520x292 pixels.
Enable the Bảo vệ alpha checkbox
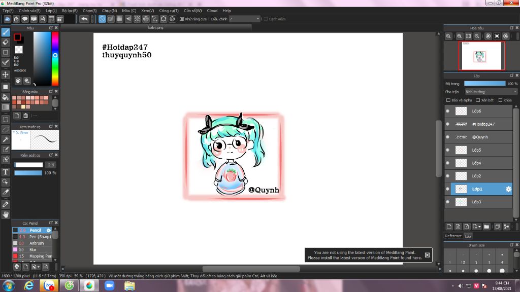pos(448,100)
